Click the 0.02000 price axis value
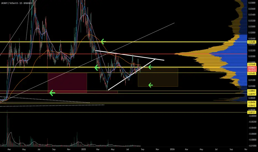The image size is (258, 152). 252,56
